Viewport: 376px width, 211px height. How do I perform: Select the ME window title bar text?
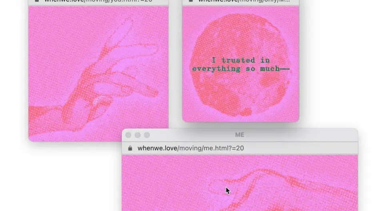coord(240,135)
